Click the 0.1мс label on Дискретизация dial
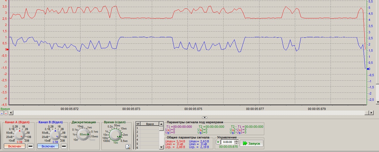This screenshot has width=379, height=152. [95, 132]
